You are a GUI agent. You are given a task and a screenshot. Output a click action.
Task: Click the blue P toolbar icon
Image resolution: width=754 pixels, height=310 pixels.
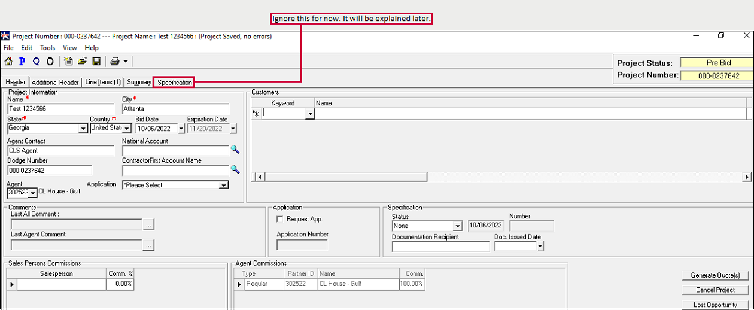click(x=22, y=61)
